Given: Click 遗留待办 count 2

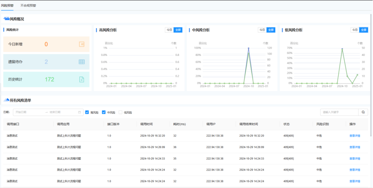Looking at the screenshot, I should coord(46,62).
